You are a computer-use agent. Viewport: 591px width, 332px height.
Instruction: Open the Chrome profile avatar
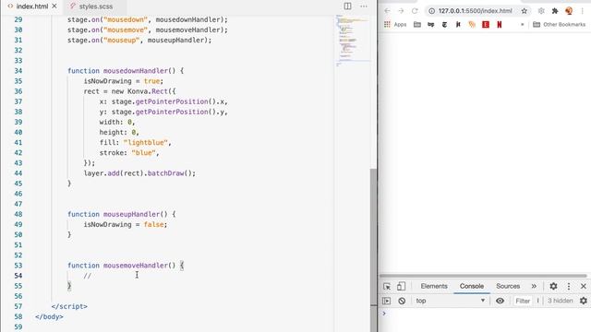569,11
